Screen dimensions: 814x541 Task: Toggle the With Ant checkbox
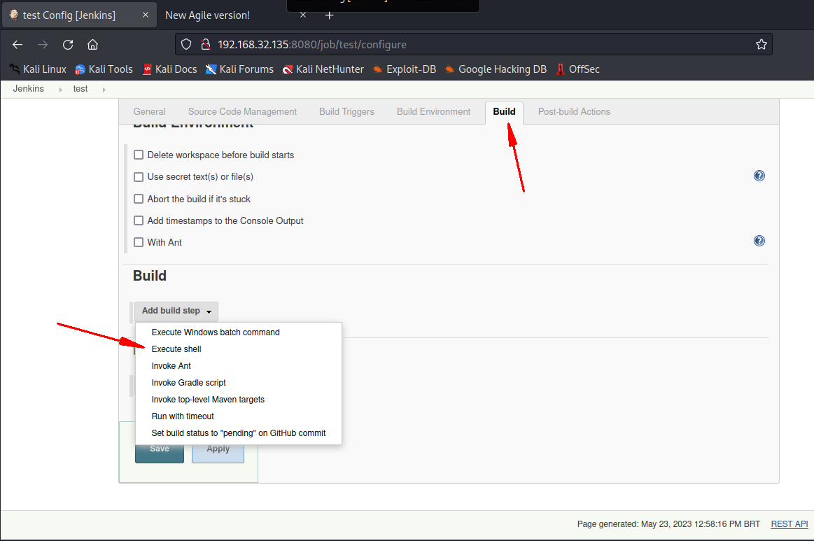pos(139,242)
